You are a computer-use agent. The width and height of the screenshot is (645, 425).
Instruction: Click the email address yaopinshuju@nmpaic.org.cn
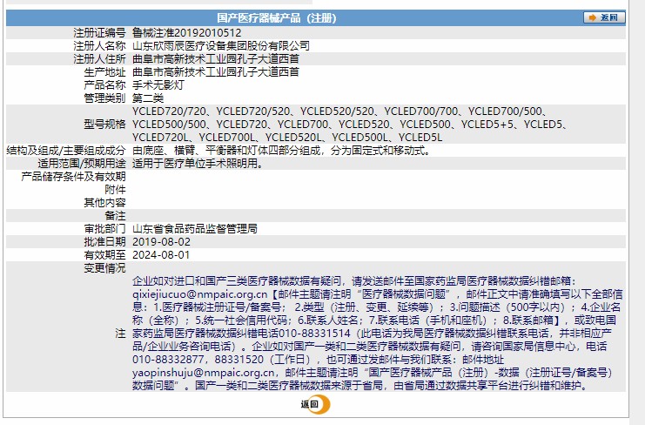pos(204,373)
